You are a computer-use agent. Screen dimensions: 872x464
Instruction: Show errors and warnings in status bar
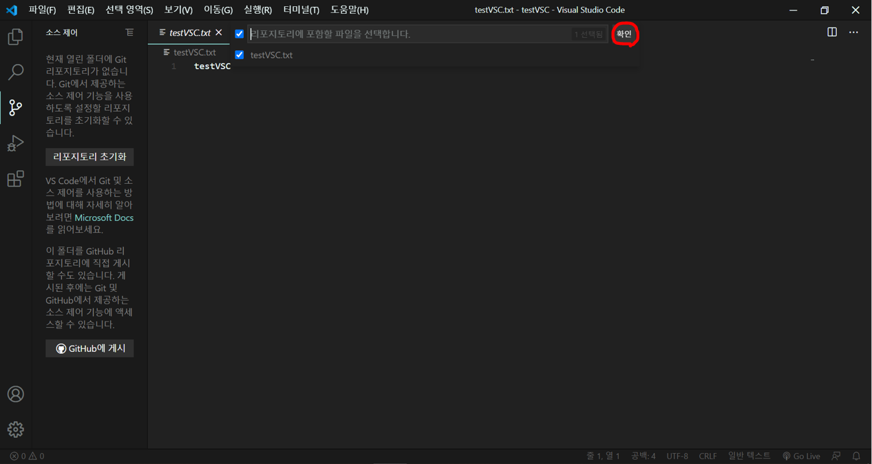point(27,456)
